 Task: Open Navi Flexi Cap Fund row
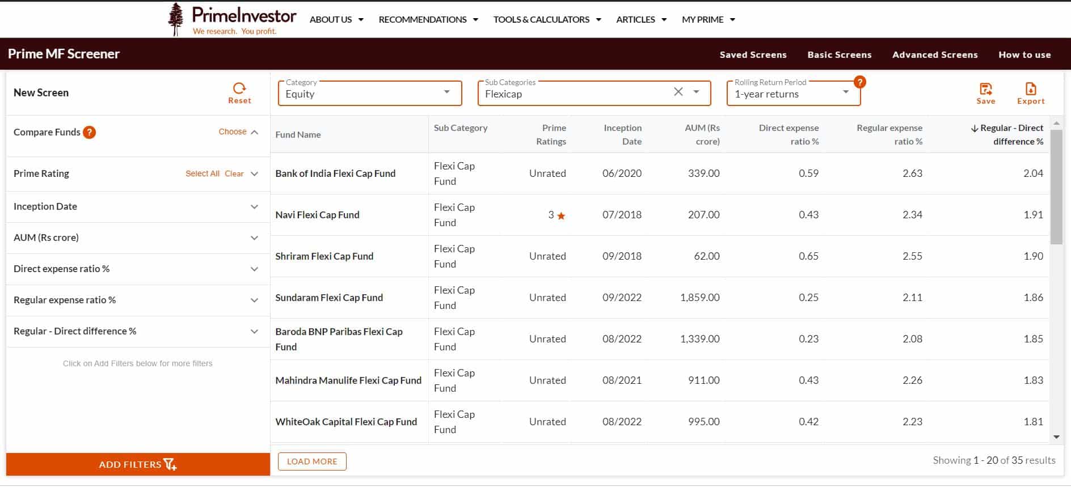click(317, 215)
